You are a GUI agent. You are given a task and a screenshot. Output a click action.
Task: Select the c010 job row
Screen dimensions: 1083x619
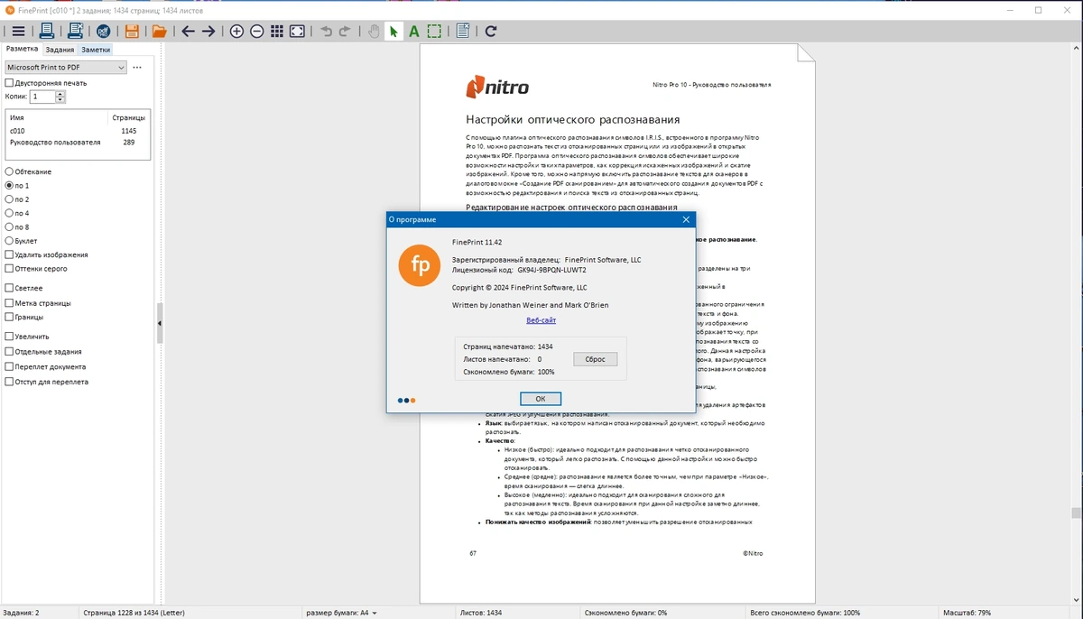78,131
